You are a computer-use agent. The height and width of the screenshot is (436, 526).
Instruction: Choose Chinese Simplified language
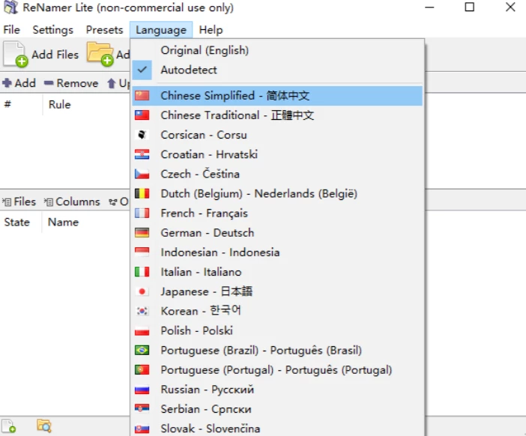point(277,96)
